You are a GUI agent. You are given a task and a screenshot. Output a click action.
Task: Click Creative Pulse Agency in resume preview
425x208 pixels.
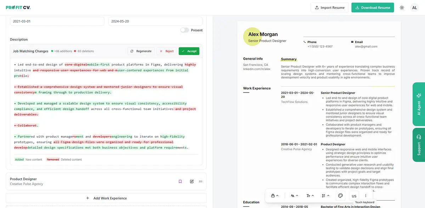pyautogui.click(x=296, y=149)
